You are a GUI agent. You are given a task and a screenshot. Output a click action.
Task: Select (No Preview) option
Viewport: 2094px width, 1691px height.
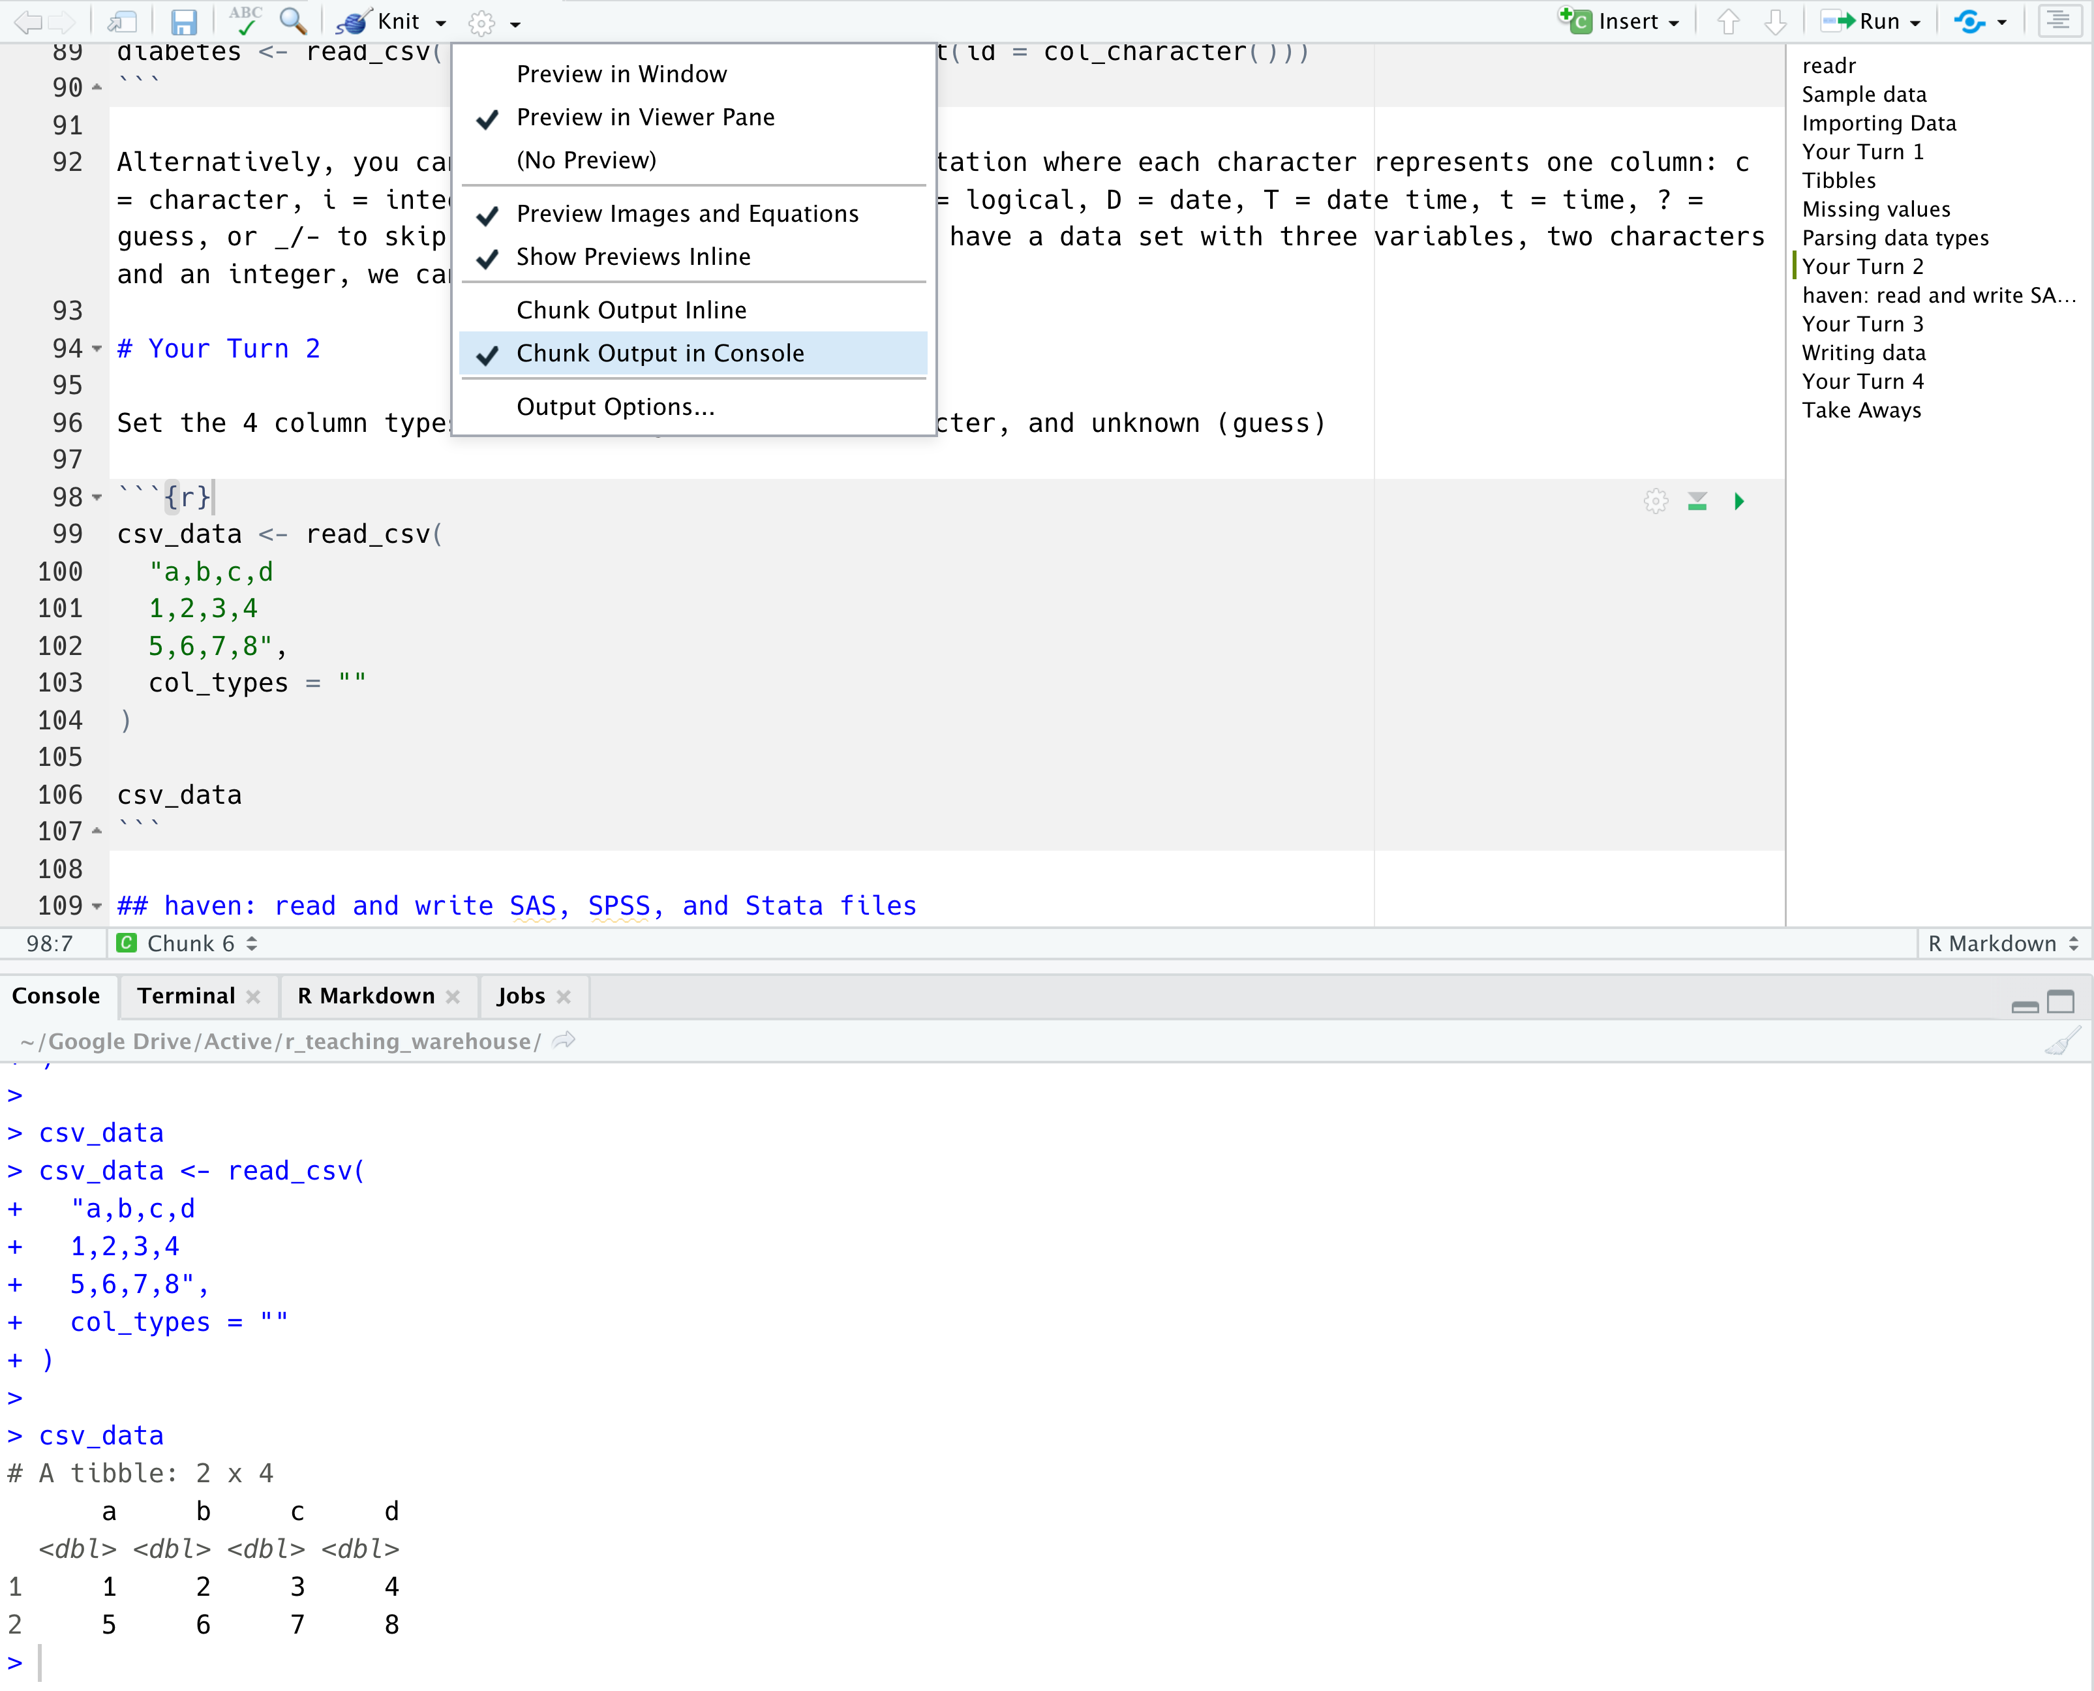(693, 160)
